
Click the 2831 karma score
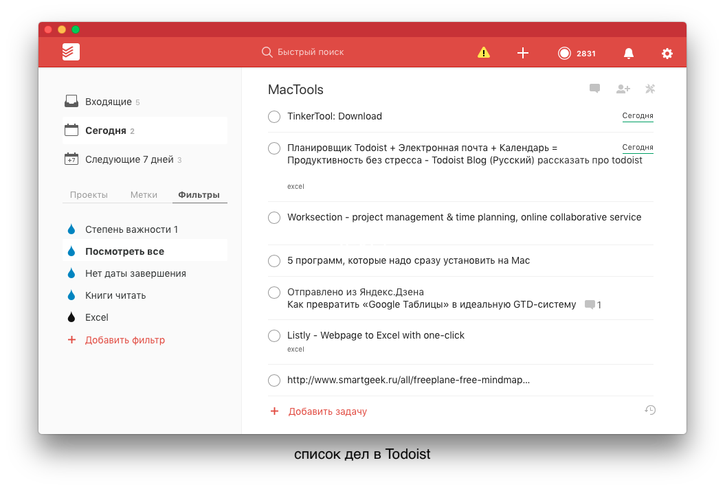tap(585, 54)
